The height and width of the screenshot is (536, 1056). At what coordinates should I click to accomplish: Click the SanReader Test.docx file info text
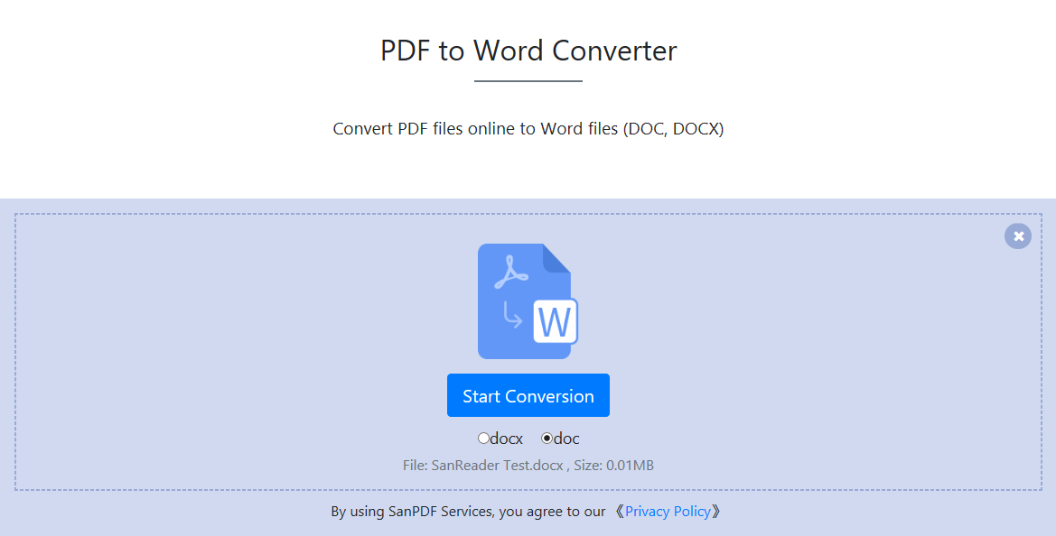[x=528, y=465]
